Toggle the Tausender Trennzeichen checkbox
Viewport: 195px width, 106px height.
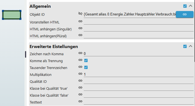coord(86,67)
